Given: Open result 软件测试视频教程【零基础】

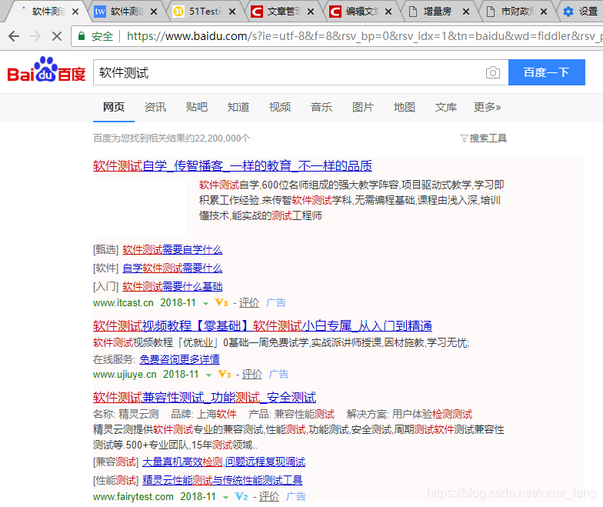Looking at the screenshot, I should (262, 326).
